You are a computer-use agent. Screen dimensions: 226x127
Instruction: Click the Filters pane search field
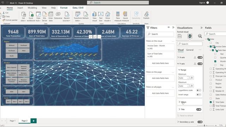coord(160,34)
